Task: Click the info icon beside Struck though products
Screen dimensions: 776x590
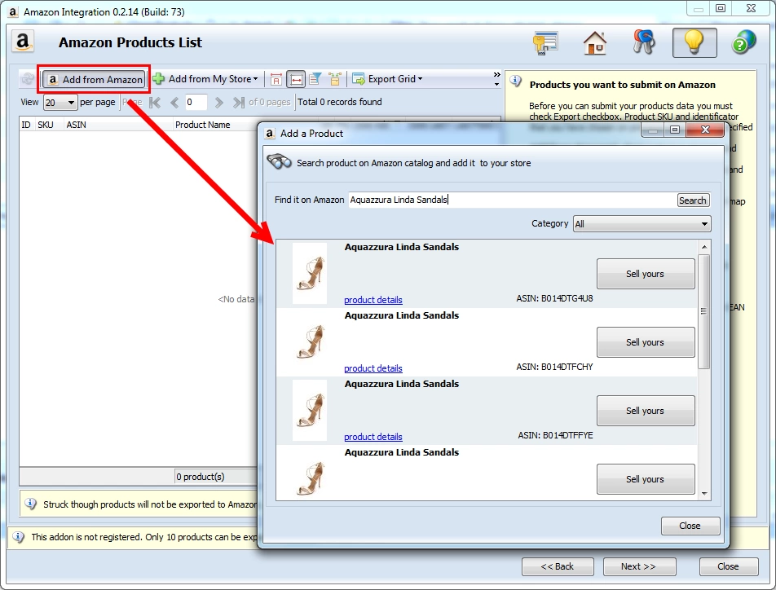Action: [x=31, y=504]
